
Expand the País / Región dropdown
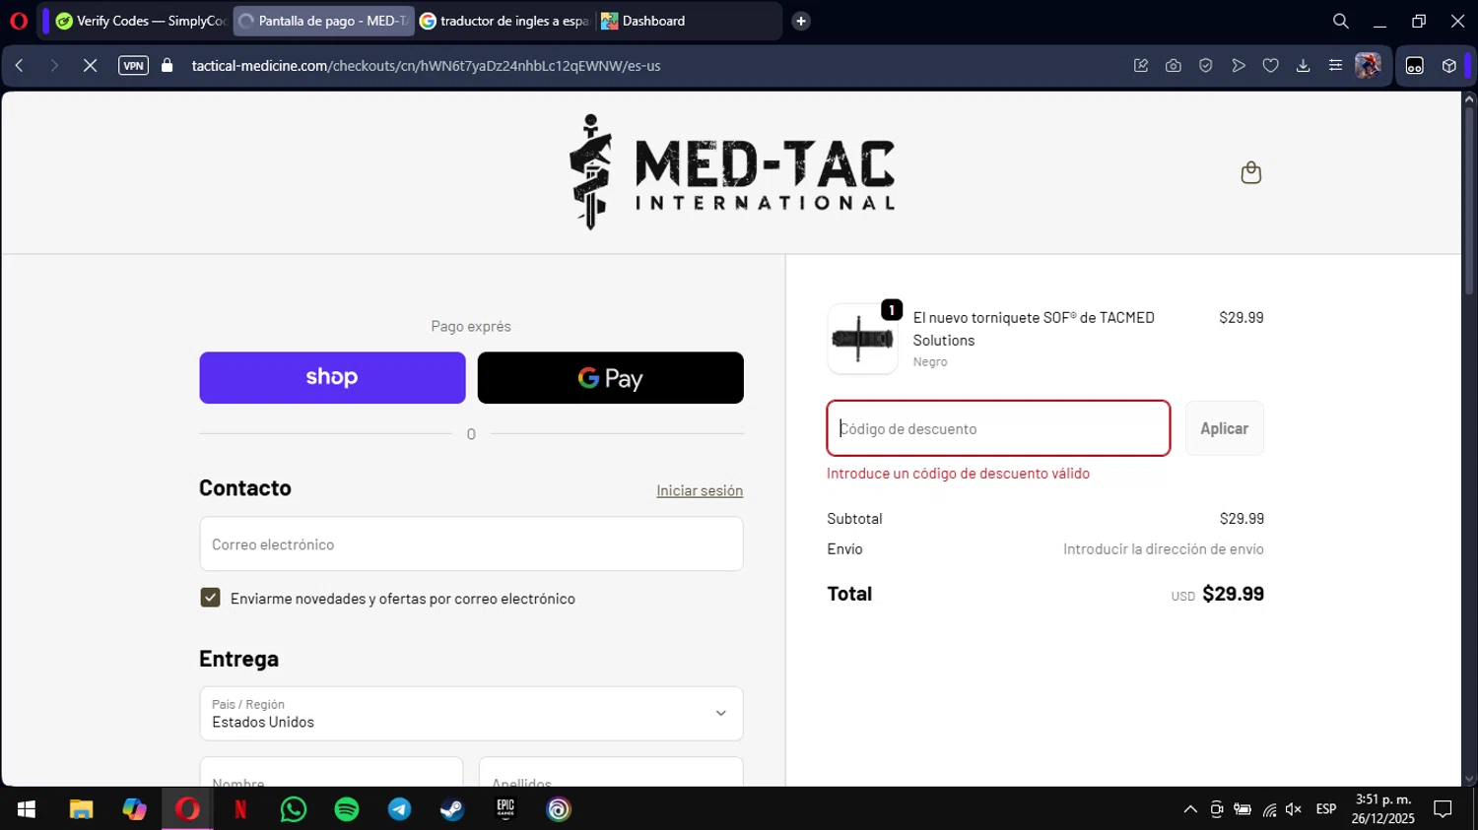(471, 714)
